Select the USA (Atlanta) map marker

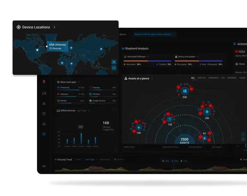37,50
